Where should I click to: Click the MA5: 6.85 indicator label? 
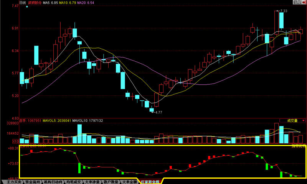point(50,3)
